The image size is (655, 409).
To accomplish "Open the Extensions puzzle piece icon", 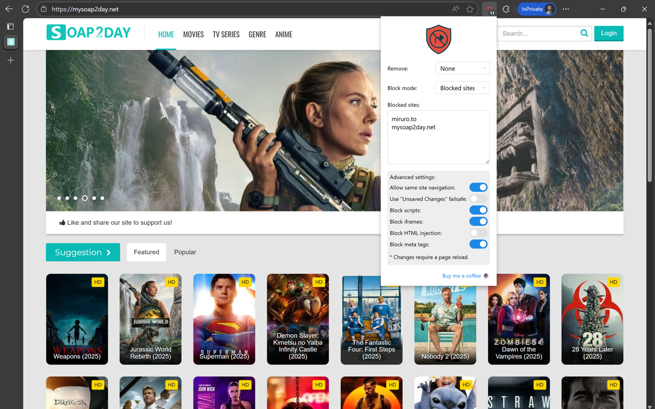I will 506,9.
